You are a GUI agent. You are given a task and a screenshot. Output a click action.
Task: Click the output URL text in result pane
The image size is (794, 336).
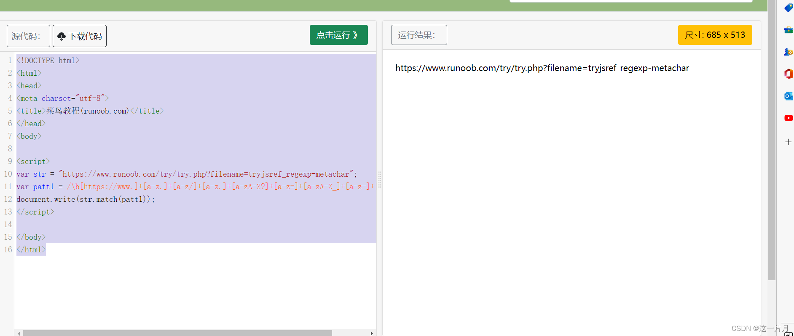pyautogui.click(x=542, y=68)
